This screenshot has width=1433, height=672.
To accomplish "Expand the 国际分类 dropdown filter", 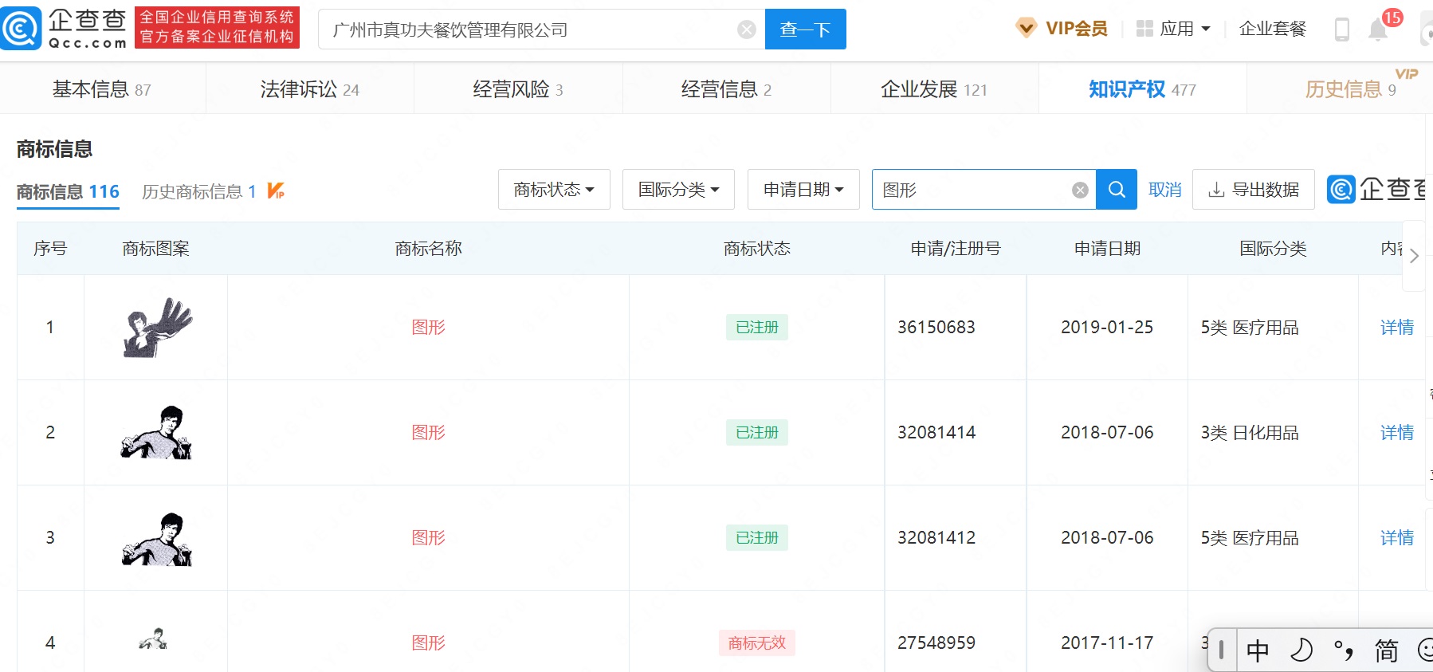I will point(678,190).
